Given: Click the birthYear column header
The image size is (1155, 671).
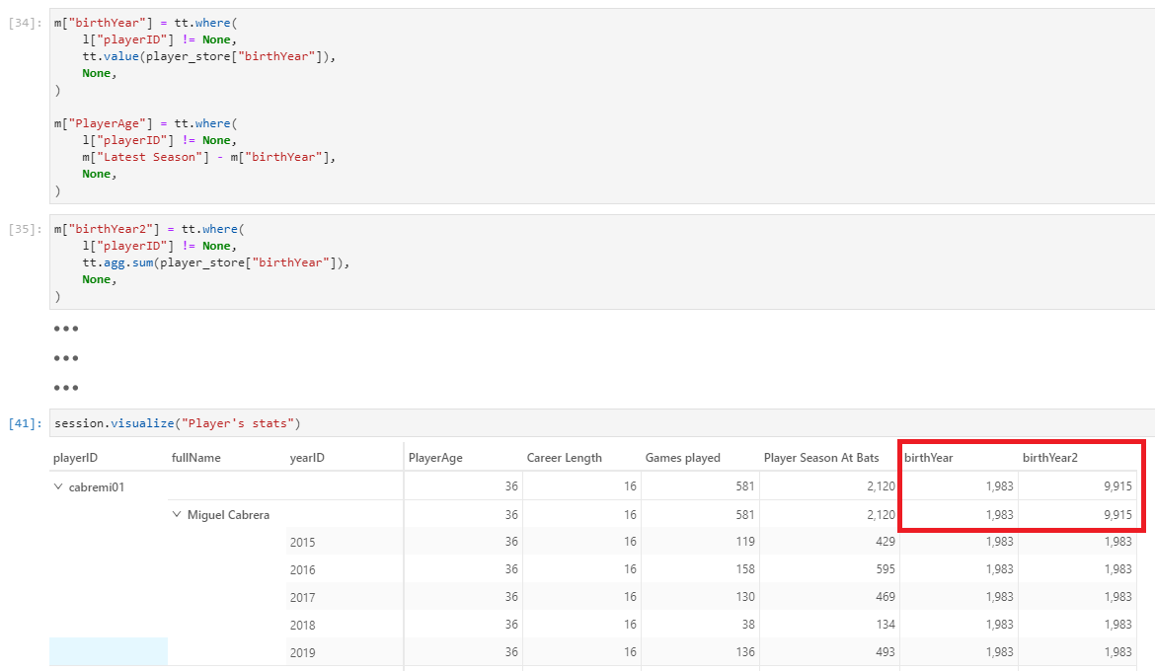Looking at the screenshot, I should 929,457.
